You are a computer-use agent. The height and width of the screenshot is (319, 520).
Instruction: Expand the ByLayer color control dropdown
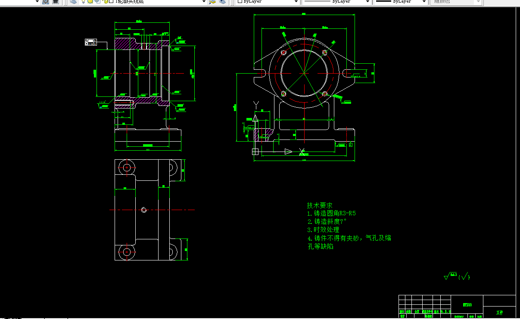click(x=296, y=2)
